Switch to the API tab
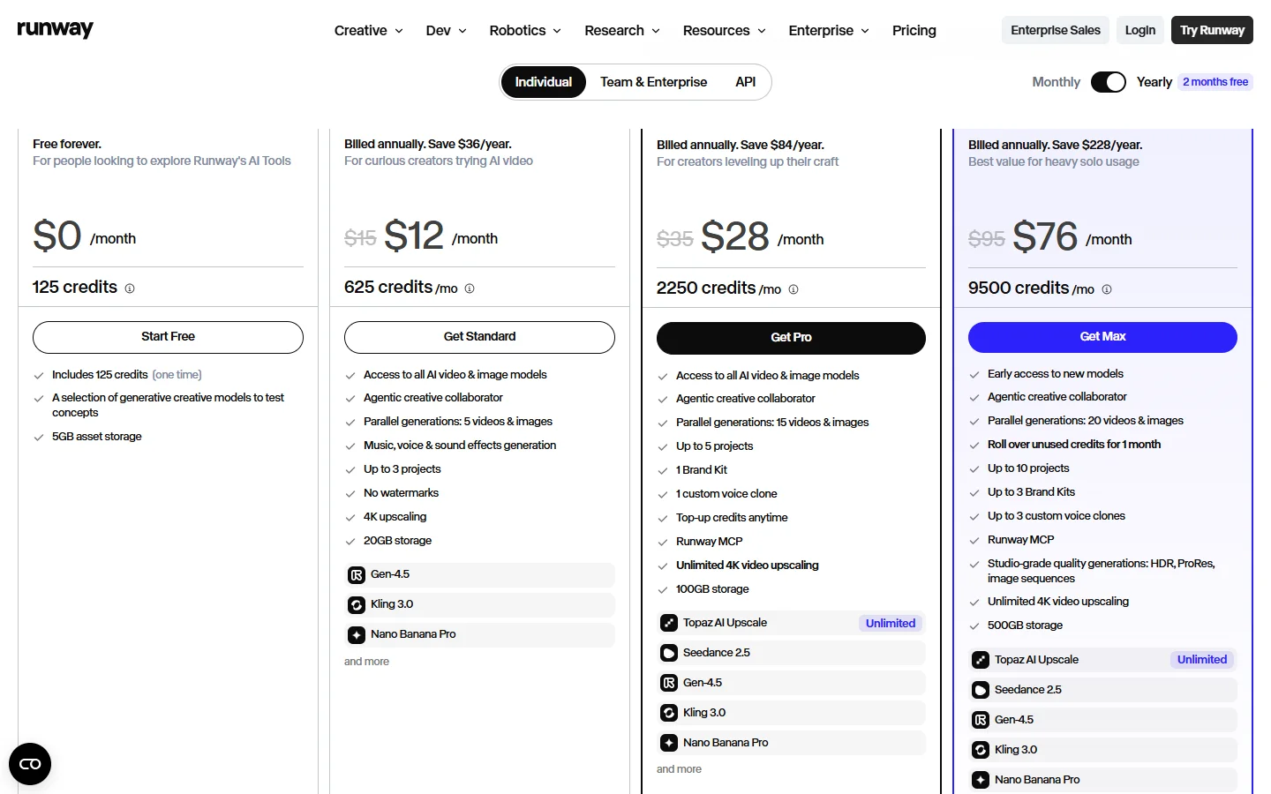This screenshot has width=1271, height=794. click(x=746, y=82)
